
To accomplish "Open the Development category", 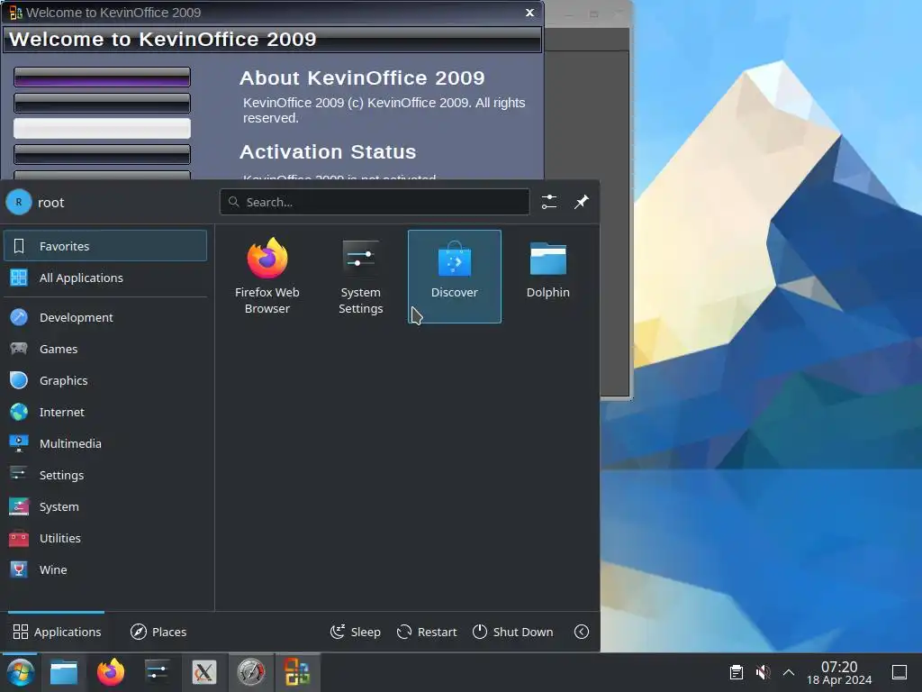I will 105,317.
